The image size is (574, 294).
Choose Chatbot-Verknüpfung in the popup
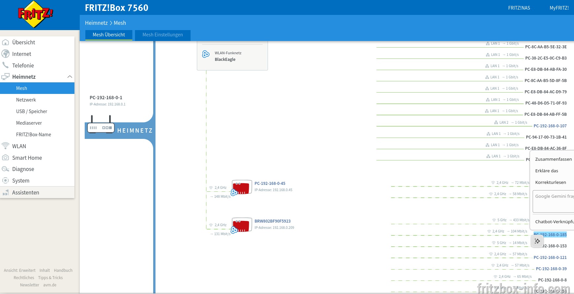click(554, 222)
